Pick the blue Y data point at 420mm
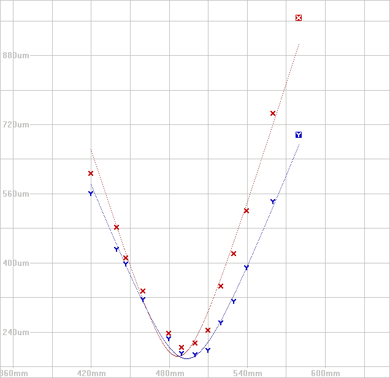This screenshot has height=378, width=390. 91,194
